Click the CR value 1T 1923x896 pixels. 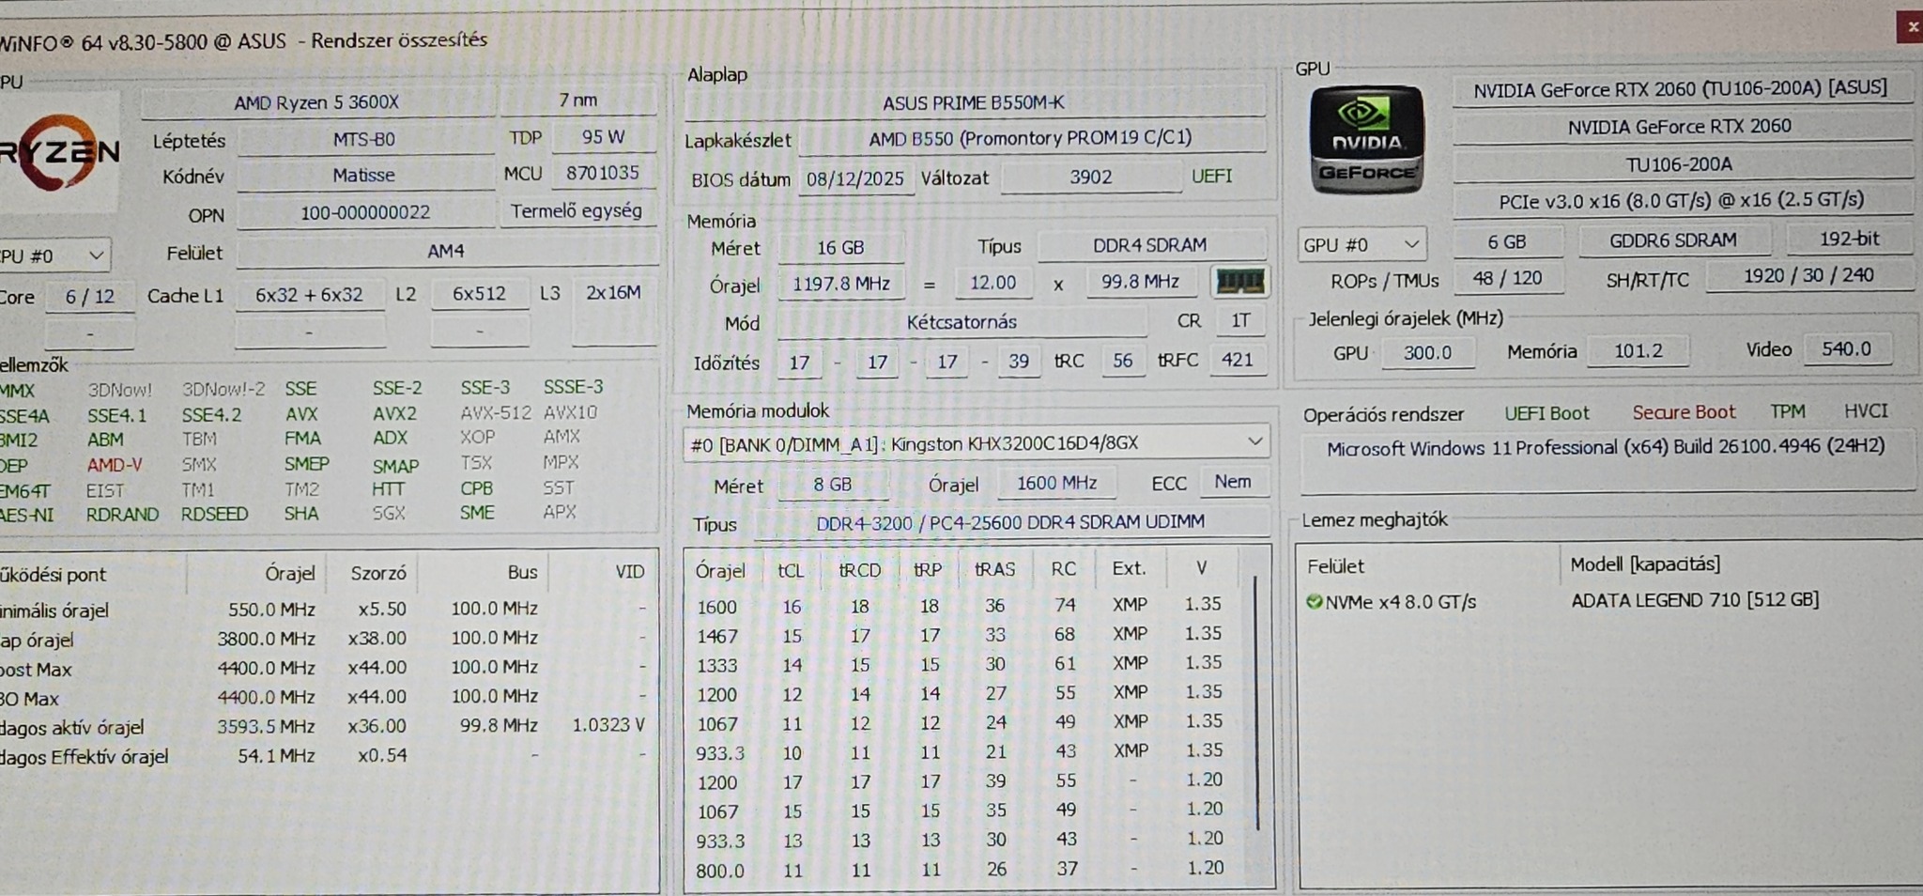pos(1241,320)
